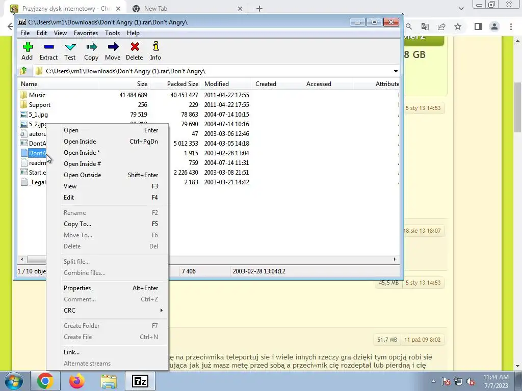Show hidden system tray icons
Viewport: 522px width, 391px height.
point(433,382)
